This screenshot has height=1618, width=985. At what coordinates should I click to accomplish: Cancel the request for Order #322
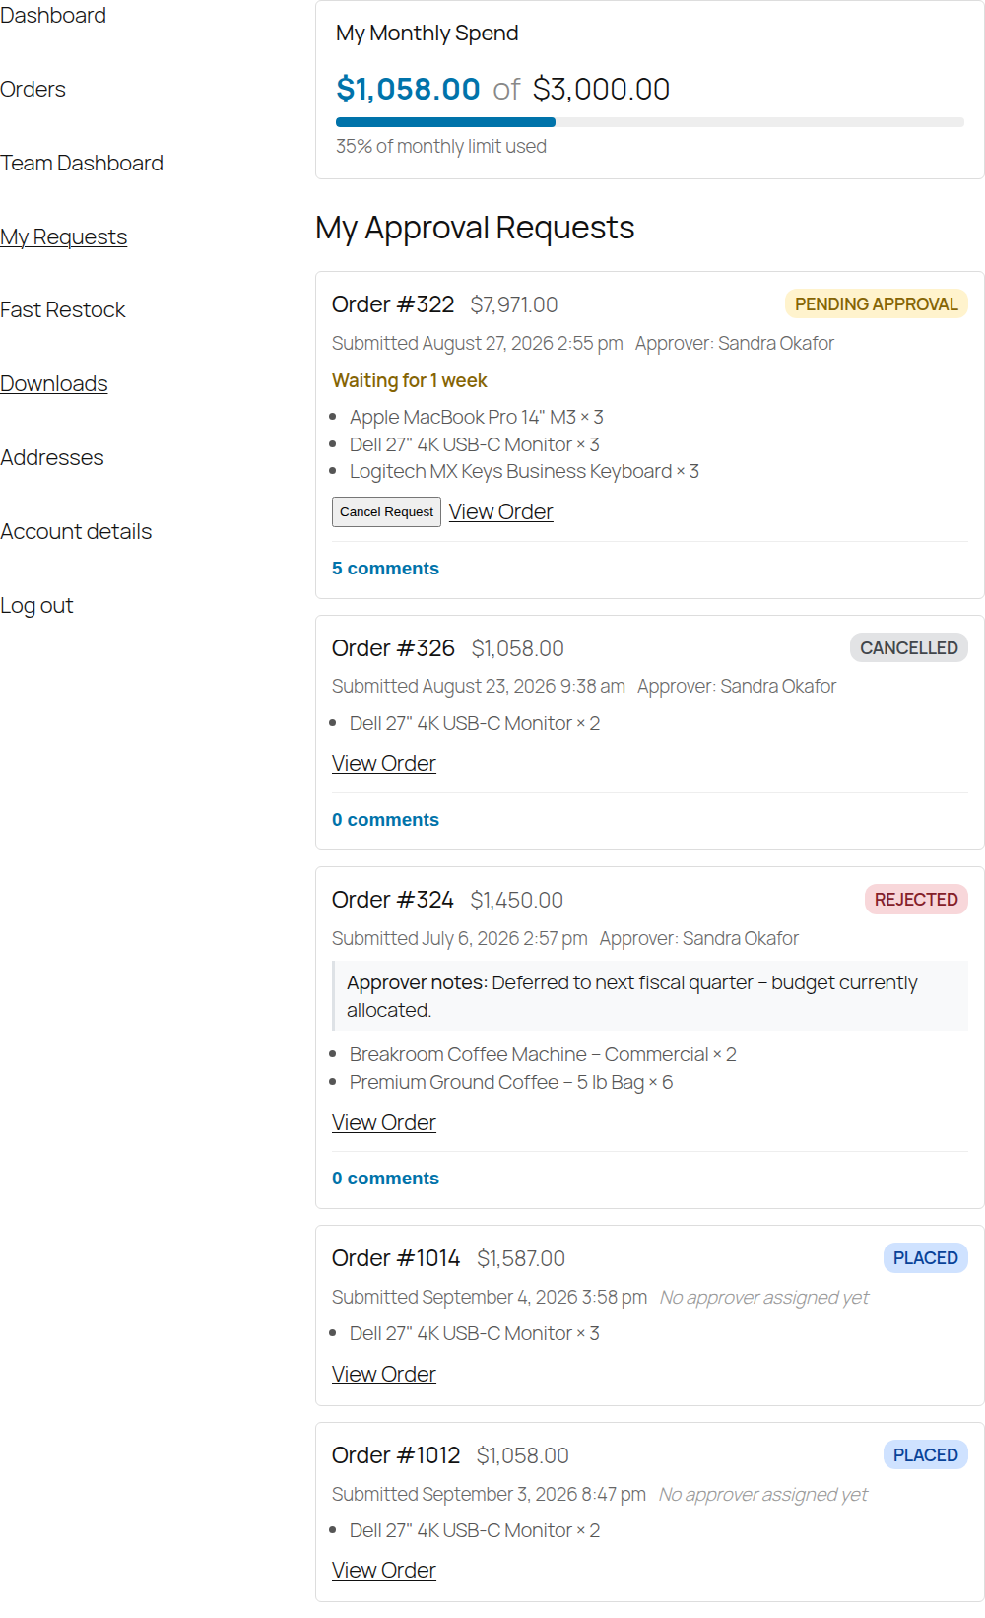(x=386, y=511)
